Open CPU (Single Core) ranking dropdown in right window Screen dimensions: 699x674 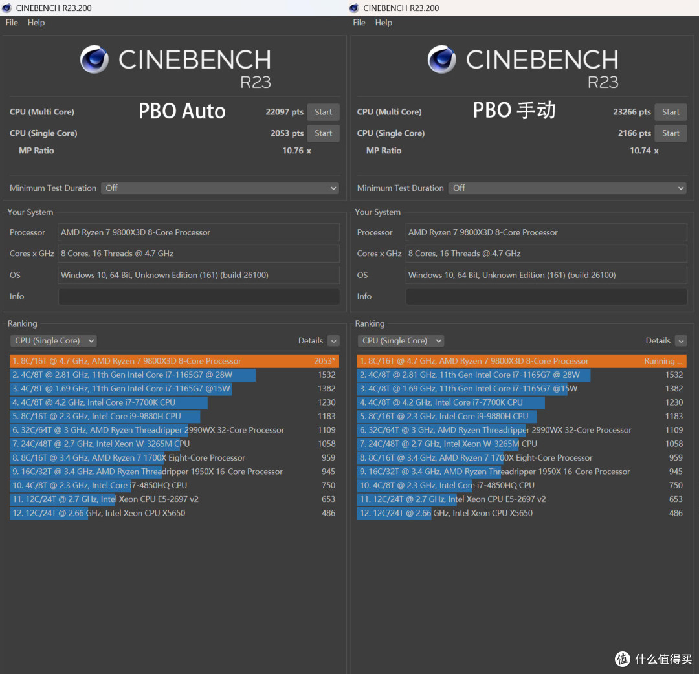[401, 341]
